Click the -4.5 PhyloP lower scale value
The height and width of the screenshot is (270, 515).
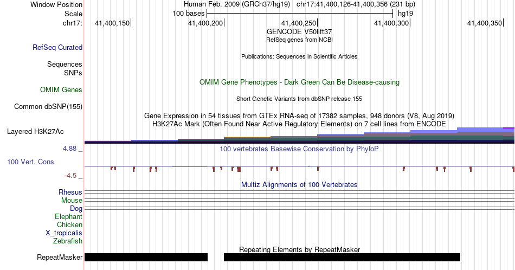70,176
